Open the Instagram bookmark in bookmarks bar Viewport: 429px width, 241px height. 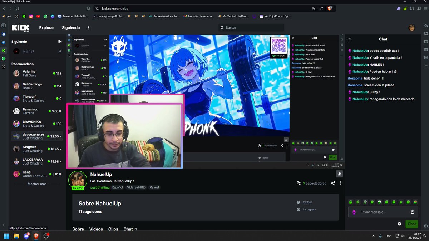tap(31, 16)
